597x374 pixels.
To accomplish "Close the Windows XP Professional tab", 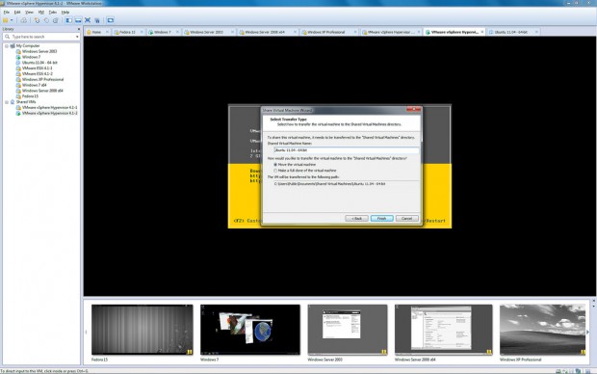I will click(x=355, y=32).
